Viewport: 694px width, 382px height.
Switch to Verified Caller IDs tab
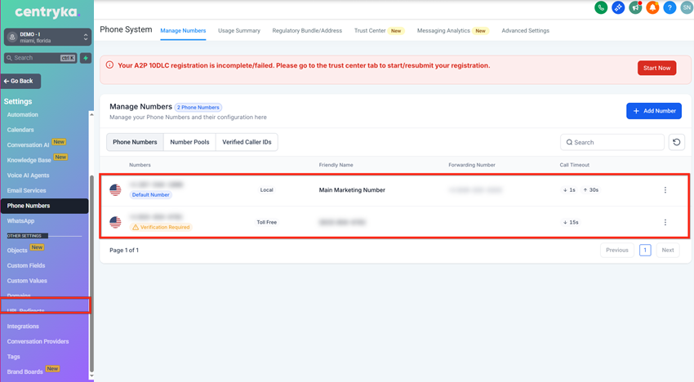tap(247, 142)
